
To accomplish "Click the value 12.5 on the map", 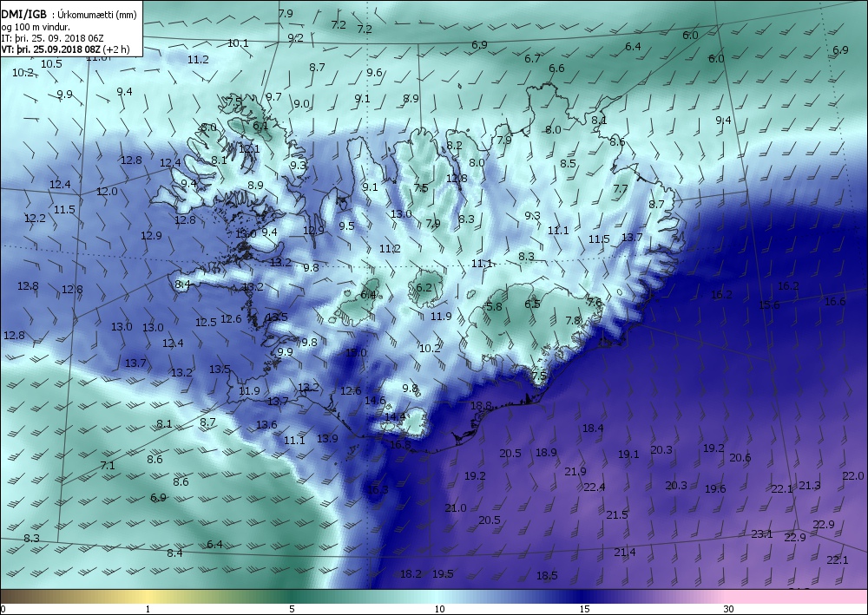I will click(206, 322).
